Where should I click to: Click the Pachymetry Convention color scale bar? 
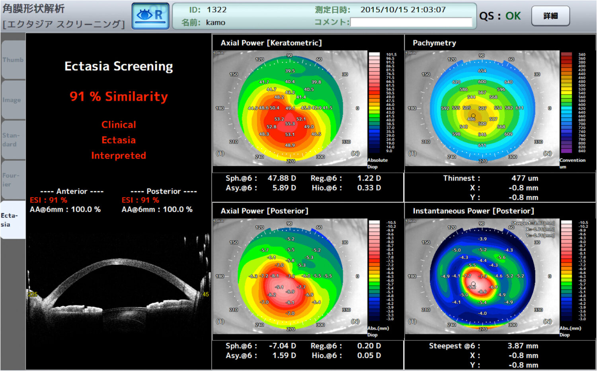pos(566,103)
